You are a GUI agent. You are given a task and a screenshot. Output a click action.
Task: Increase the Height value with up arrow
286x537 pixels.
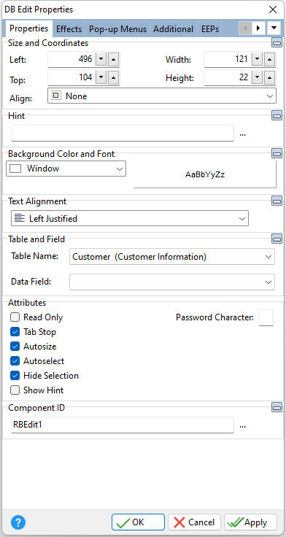coord(270,78)
